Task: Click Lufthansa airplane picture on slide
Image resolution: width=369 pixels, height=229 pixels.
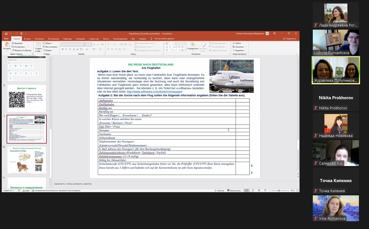Action: (x=231, y=76)
